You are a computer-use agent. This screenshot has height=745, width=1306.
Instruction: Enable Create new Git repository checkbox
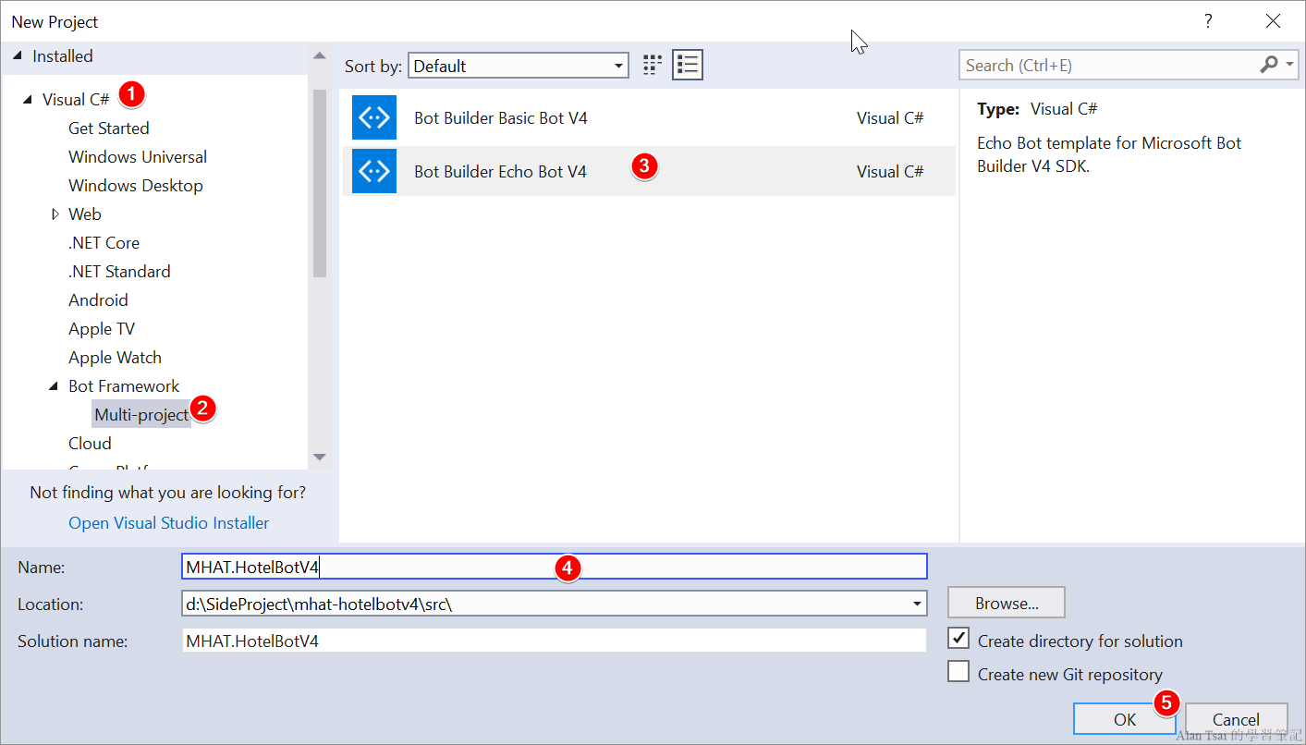(958, 672)
